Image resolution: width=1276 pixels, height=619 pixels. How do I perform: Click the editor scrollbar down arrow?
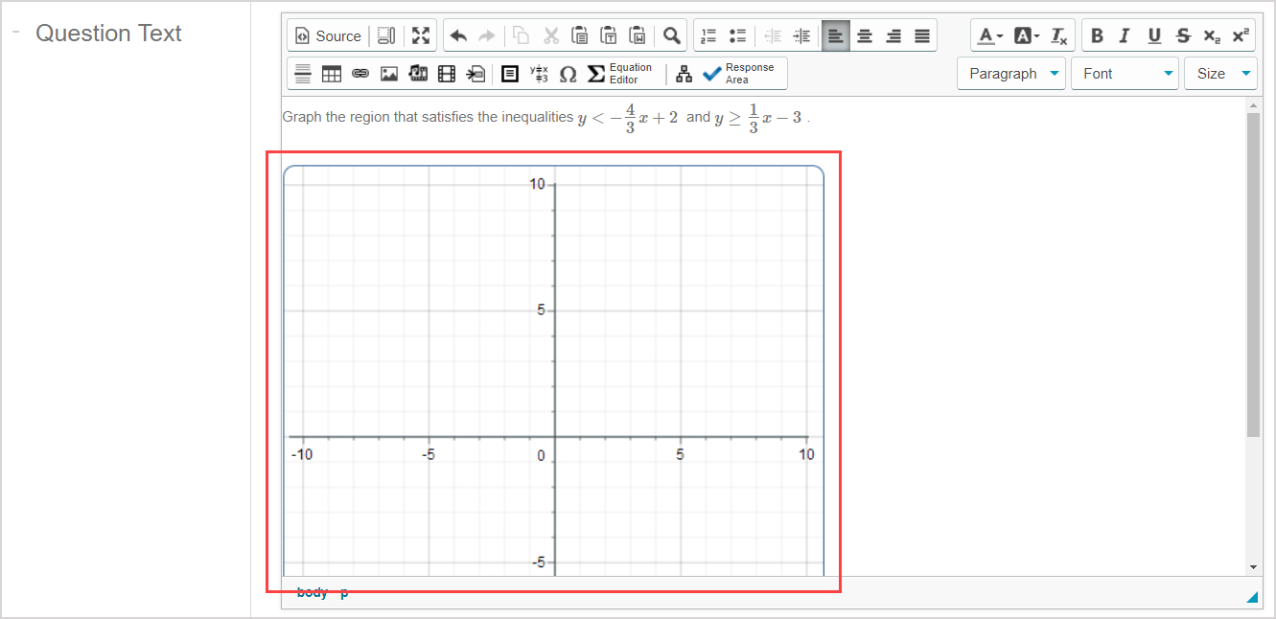click(1253, 566)
